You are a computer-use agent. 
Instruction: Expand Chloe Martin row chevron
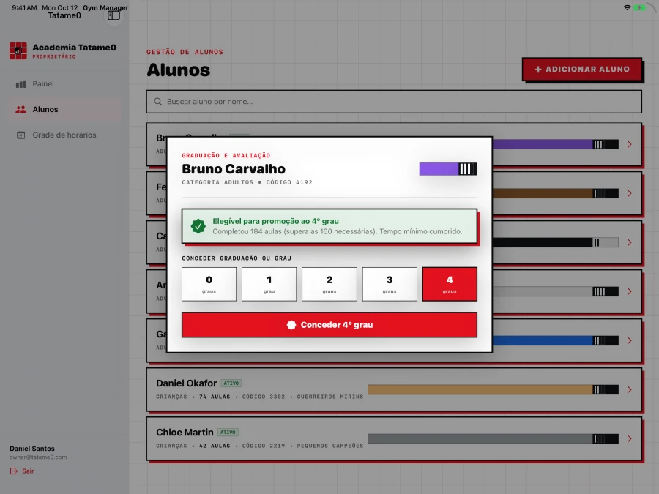coord(630,439)
